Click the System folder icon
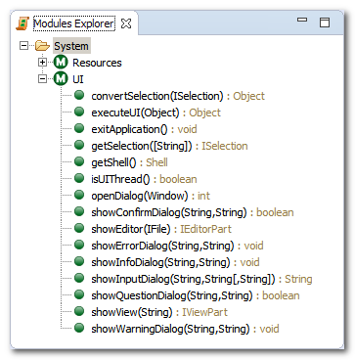 point(42,46)
